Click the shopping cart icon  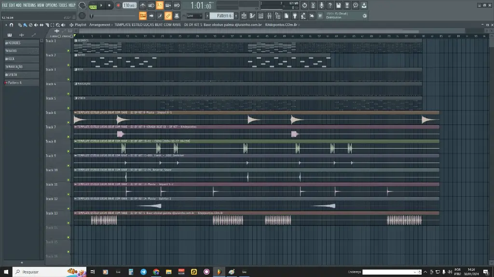tap(320, 16)
